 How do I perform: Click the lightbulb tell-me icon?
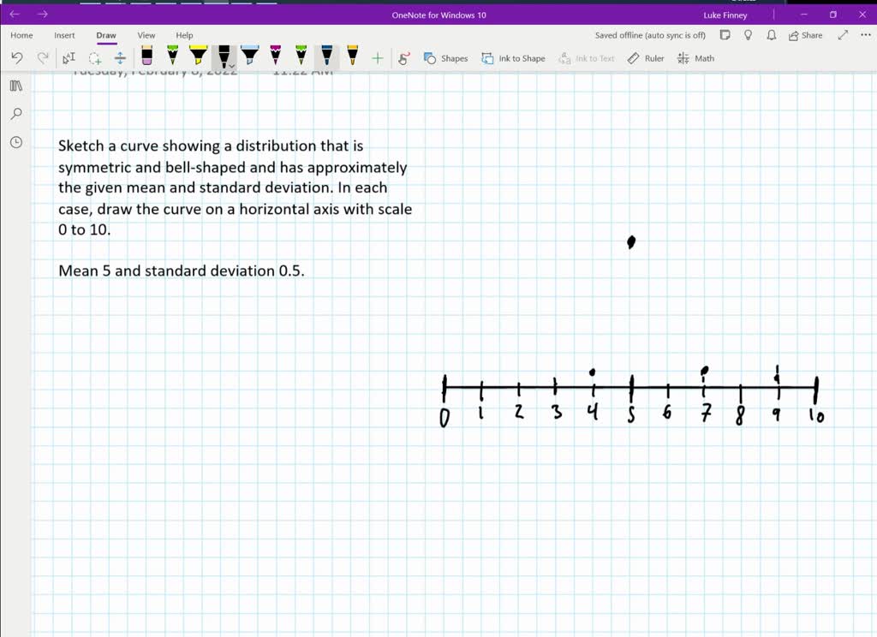coord(748,35)
